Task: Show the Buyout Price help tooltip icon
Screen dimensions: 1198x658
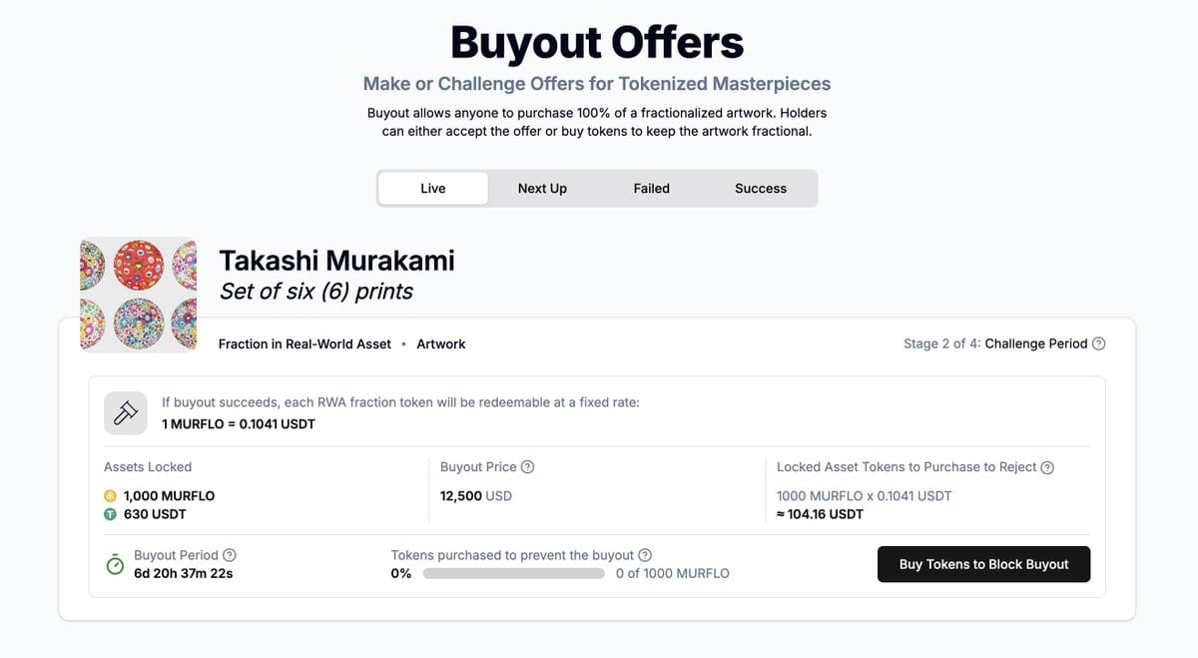Action: 528,467
